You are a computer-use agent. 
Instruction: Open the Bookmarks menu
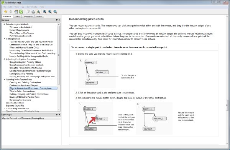32,7
